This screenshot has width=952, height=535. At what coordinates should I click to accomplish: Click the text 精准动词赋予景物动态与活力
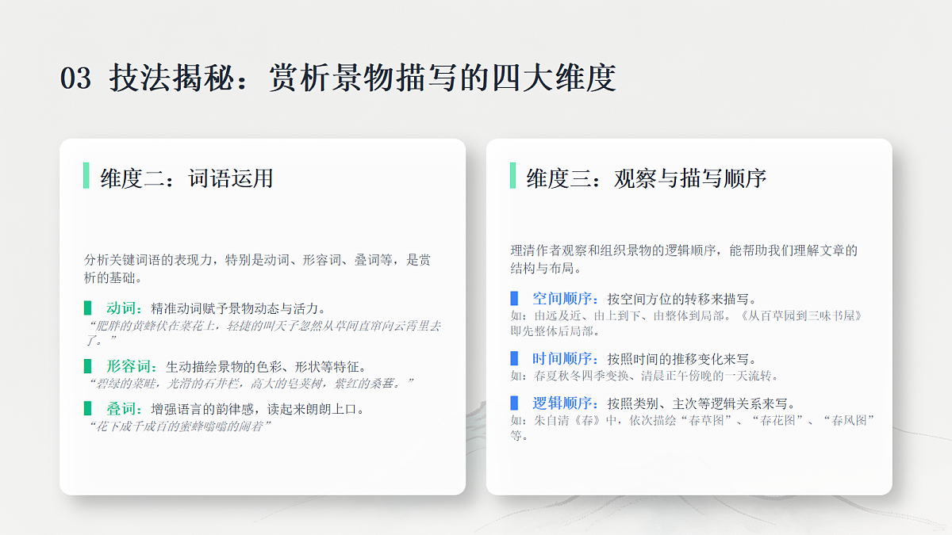(x=238, y=308)
